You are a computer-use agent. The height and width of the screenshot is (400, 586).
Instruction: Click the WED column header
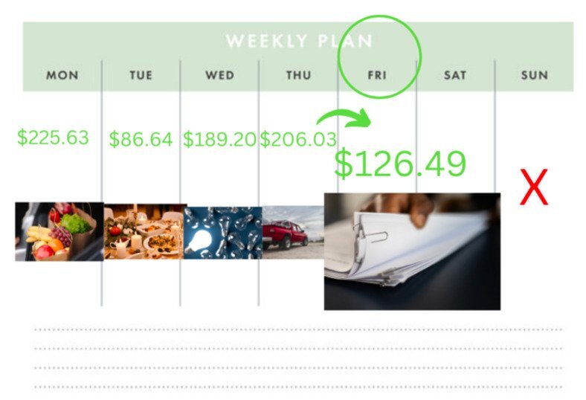(x=220, y=75)
